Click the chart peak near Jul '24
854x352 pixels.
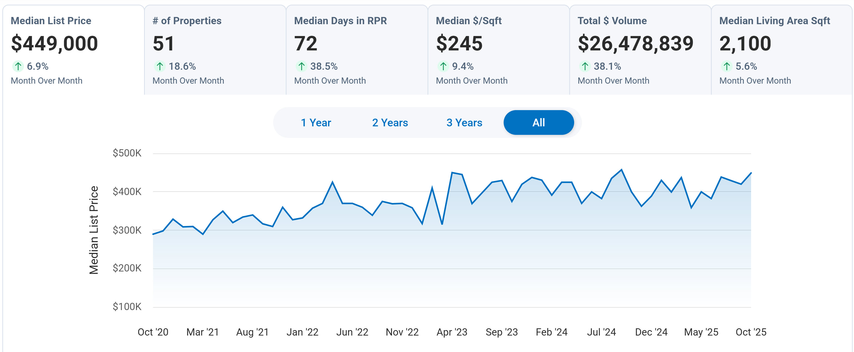(x=621, y=170)
